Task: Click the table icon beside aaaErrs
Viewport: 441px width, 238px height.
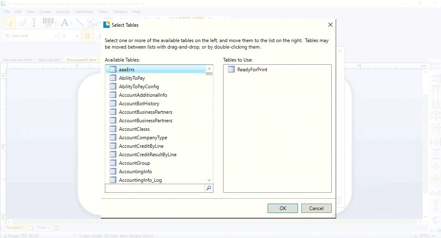Action: pos(113,69)
